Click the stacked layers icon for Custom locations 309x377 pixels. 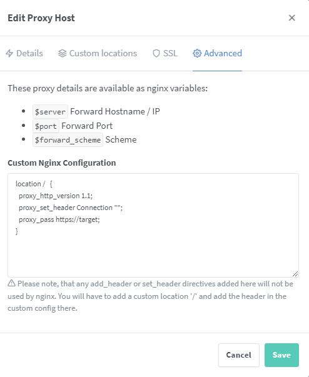63,53
